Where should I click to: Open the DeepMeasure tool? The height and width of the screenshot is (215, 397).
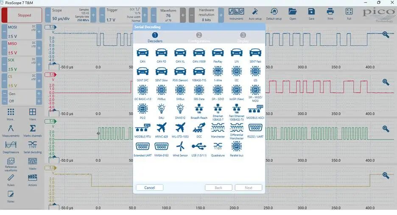pos(11,147)
